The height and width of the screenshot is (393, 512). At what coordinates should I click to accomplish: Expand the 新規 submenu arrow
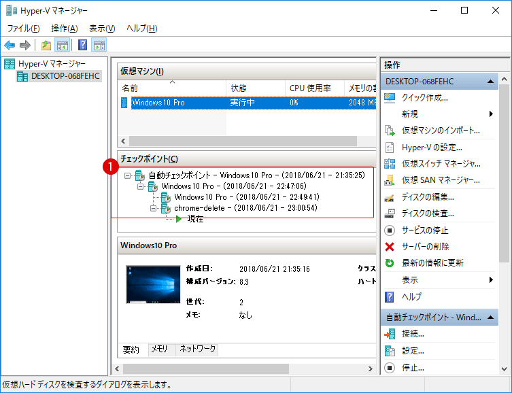[x=491, y=114]
